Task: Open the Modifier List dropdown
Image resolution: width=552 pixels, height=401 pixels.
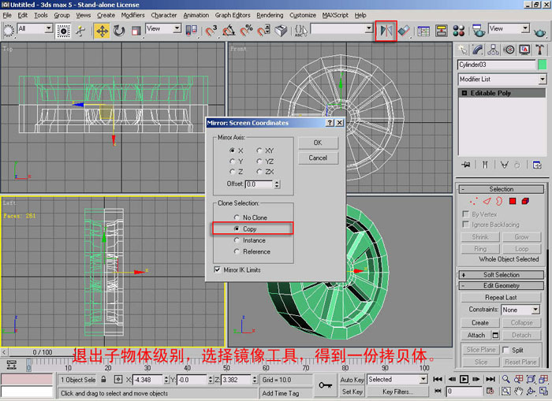Action: click(x=502, y=79)
